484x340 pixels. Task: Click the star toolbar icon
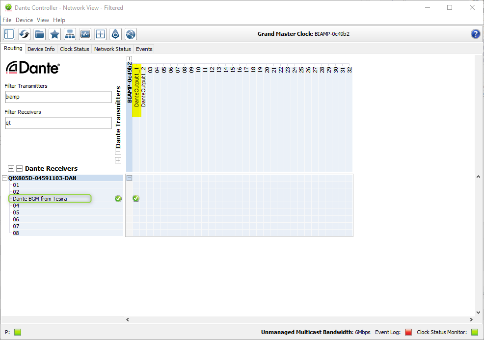click(x=54, y=34)
